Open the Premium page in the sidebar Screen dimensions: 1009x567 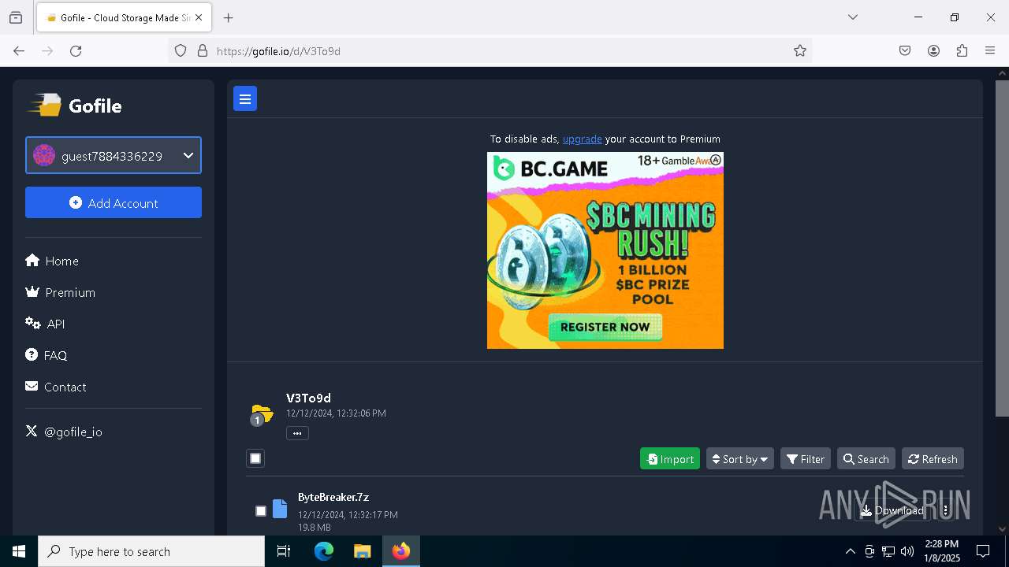click(x=61, y=292)
